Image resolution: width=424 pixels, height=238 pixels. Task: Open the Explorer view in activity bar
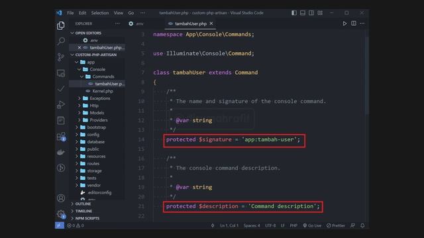(x=61, y=26)
